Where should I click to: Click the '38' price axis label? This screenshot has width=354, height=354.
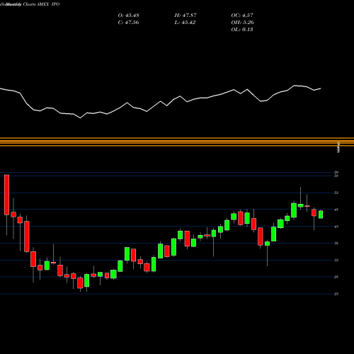pyautogui.click(x=336, y=243)
